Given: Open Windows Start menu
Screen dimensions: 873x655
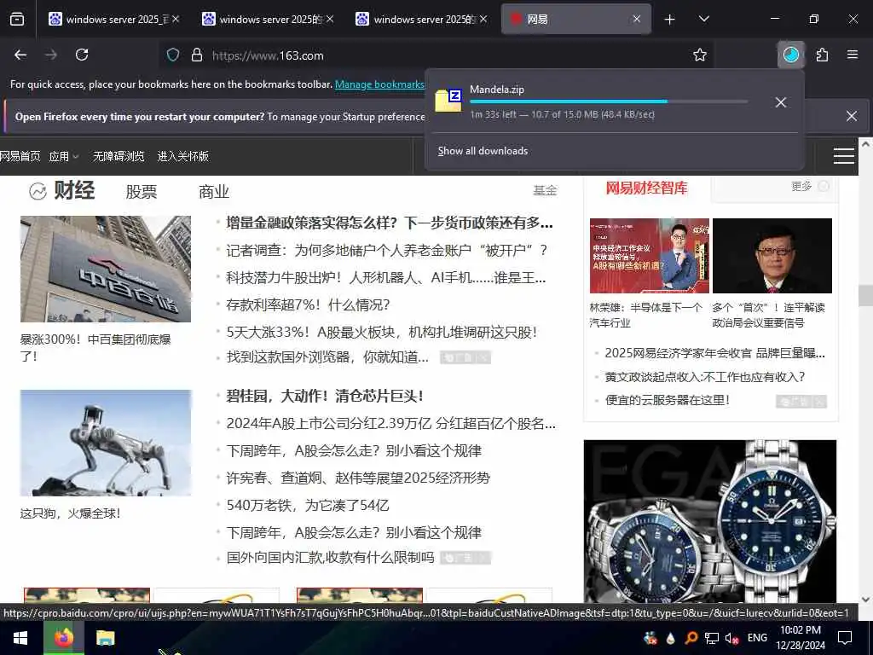Looking at the screenshot, I should click(20, 638).
